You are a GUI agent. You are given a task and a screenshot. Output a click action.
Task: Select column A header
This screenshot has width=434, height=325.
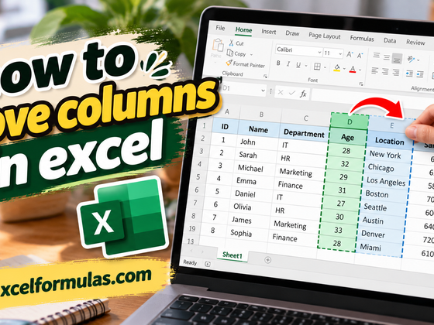(226, 111)
